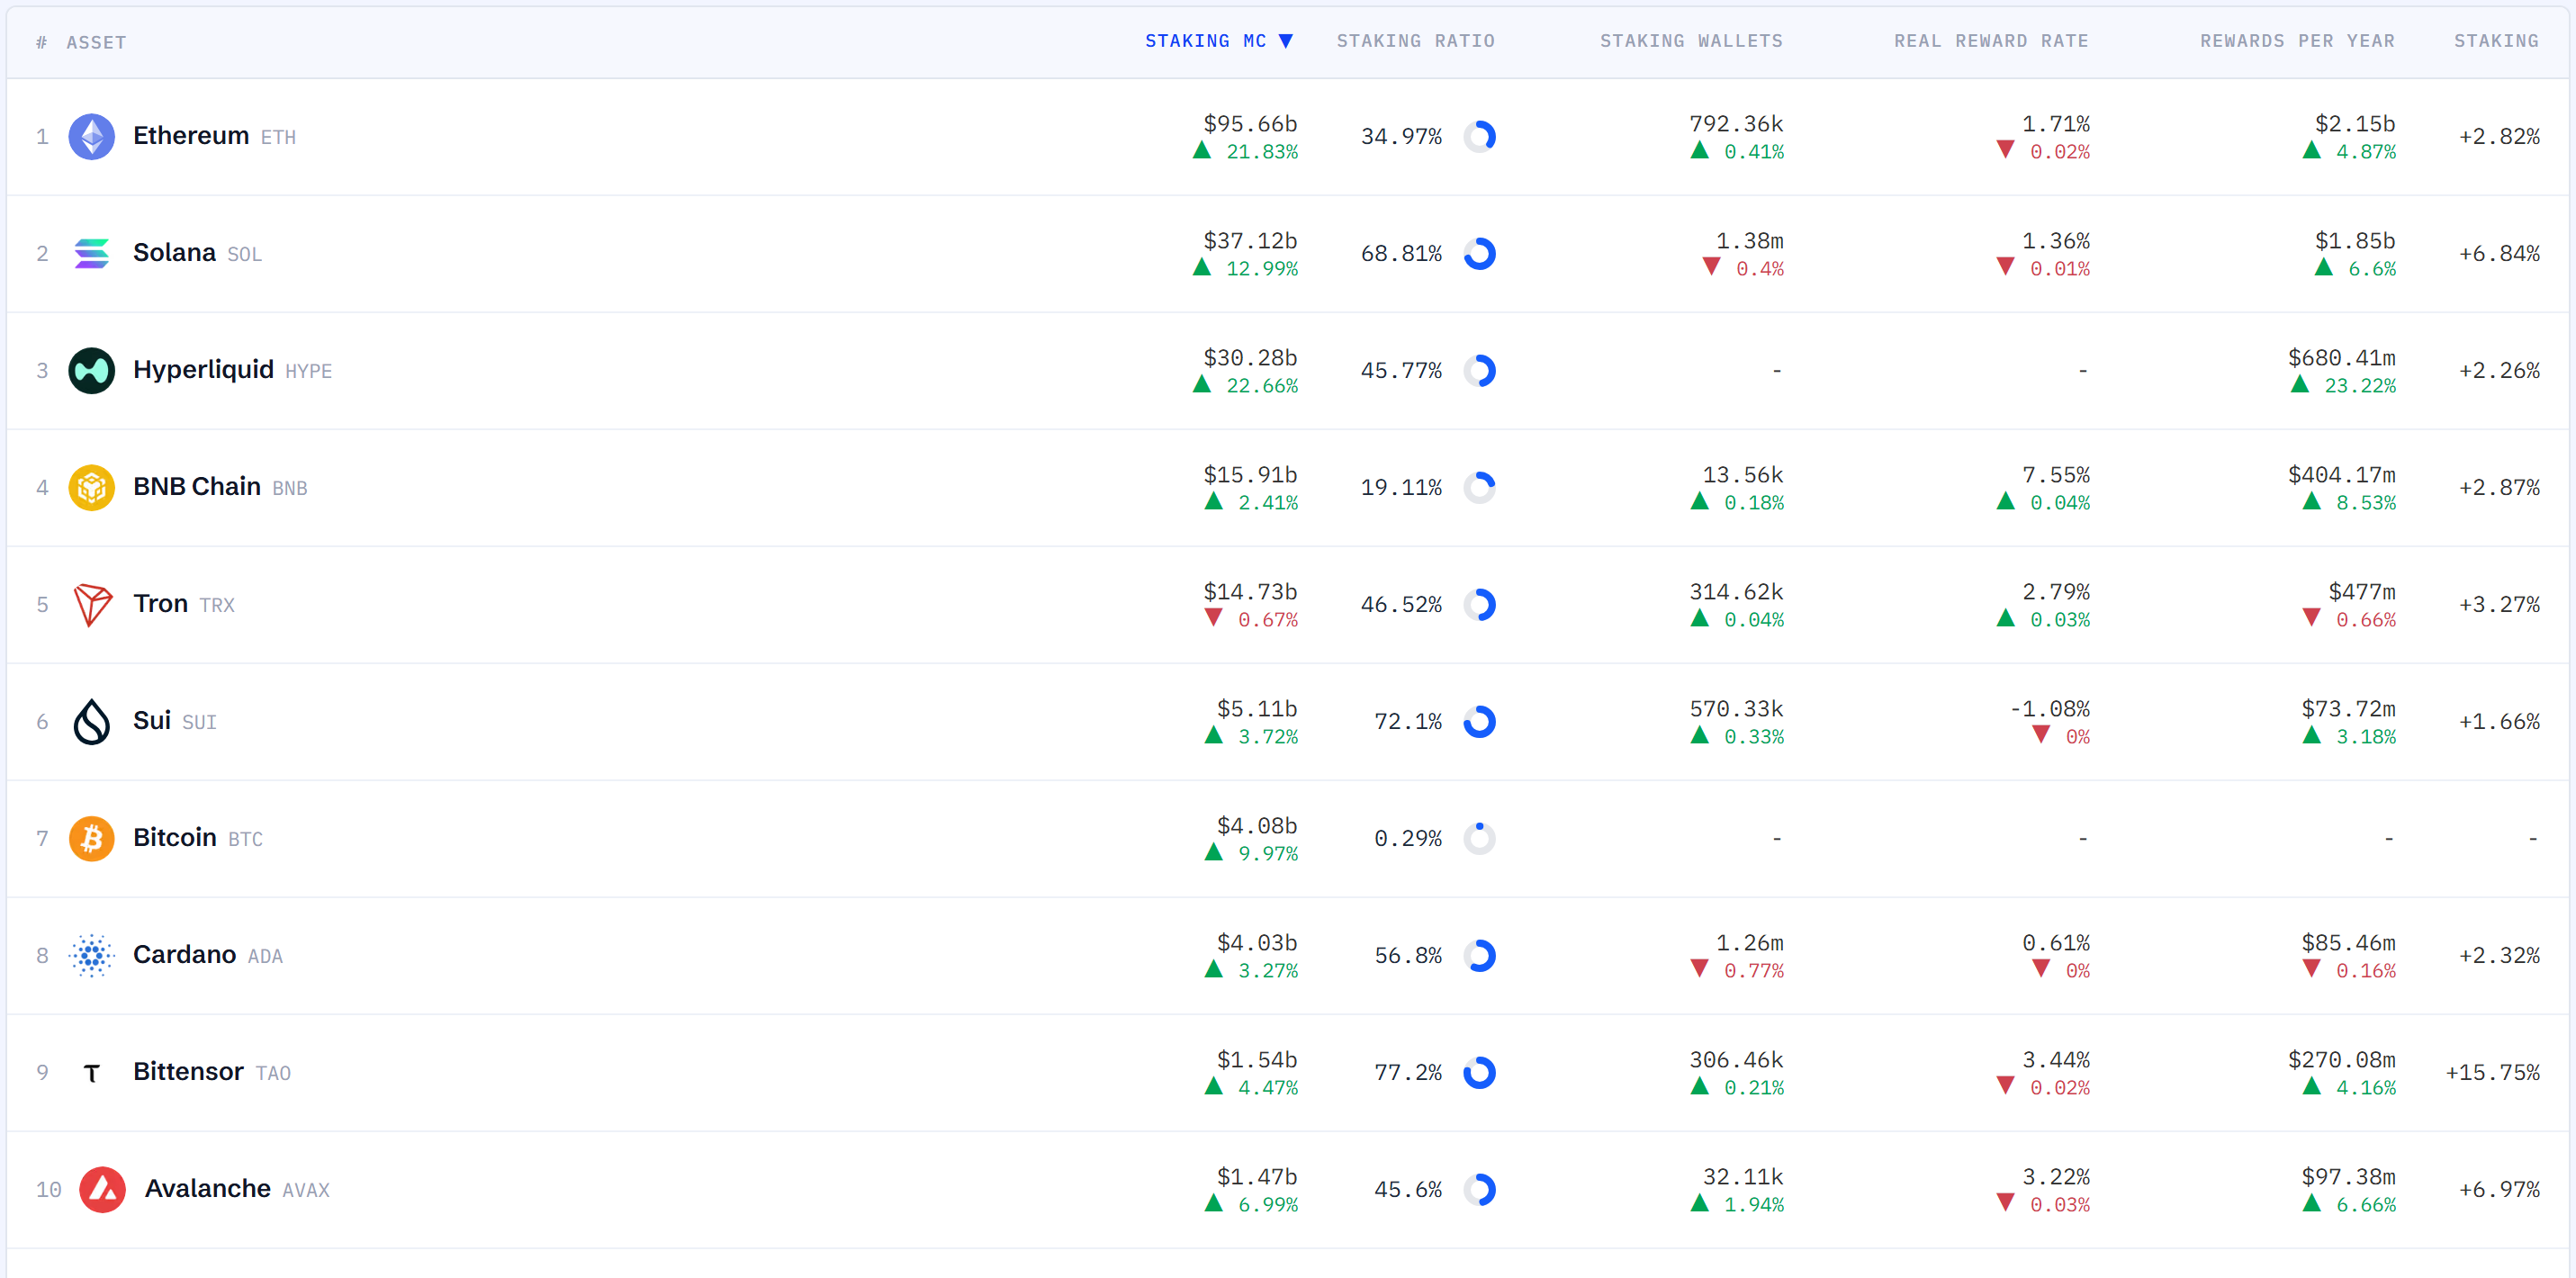Screen dimensions: 2576x1278
Task: Sort table by Staking Wallets column
Action: [x=1691, y=41]
